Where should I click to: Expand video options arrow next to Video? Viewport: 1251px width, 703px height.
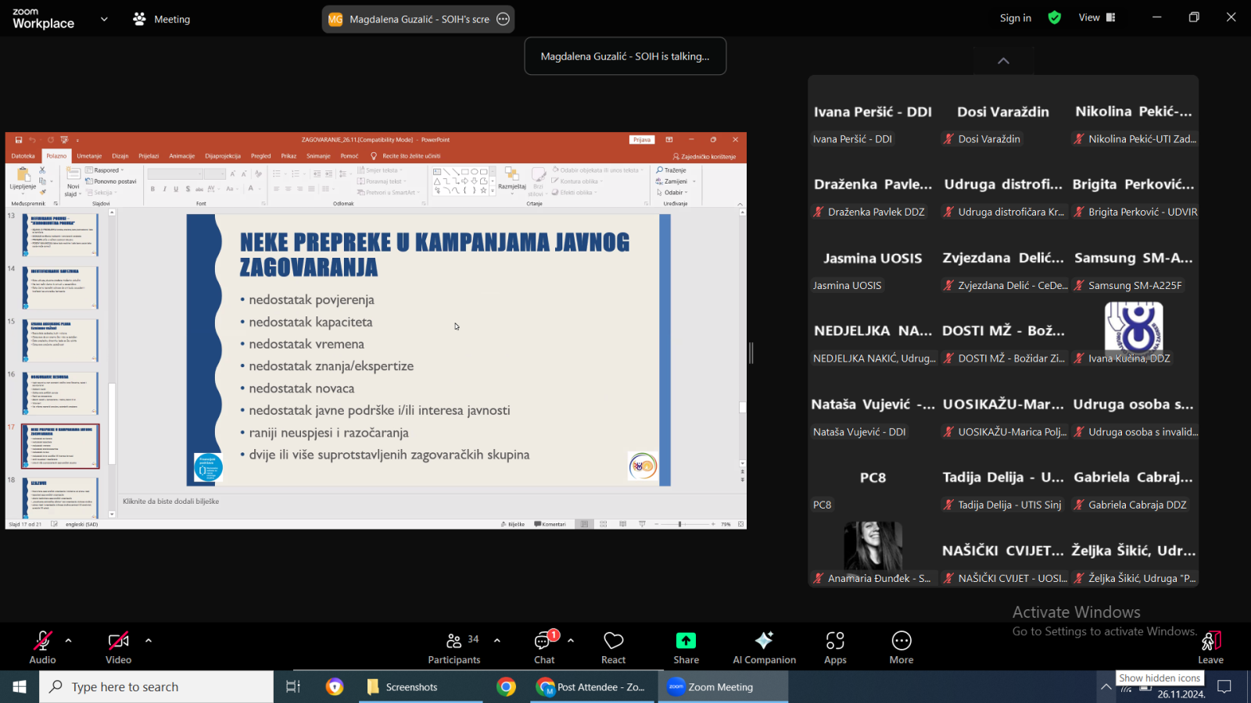[x=148, y=641]
